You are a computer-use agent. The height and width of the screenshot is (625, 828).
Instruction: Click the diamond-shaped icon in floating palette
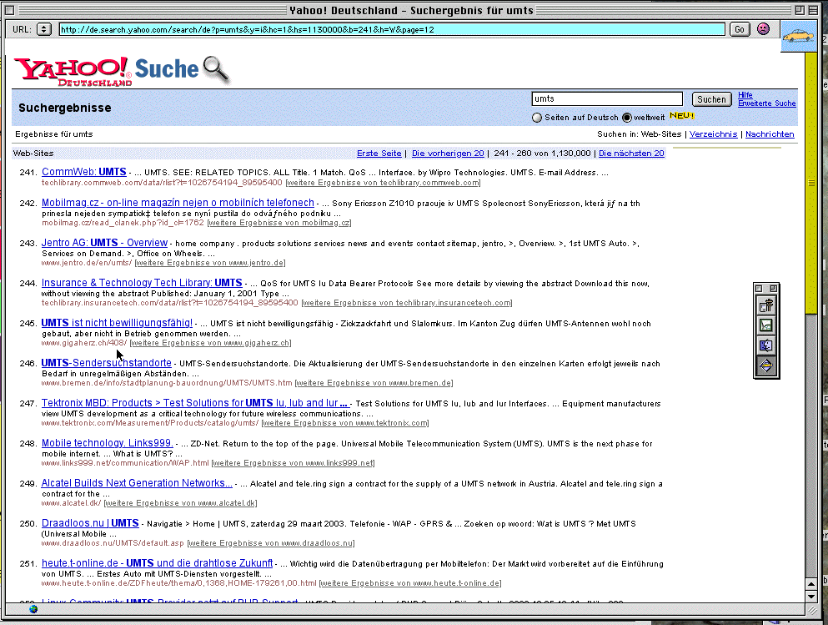click(x=766, y=365)
